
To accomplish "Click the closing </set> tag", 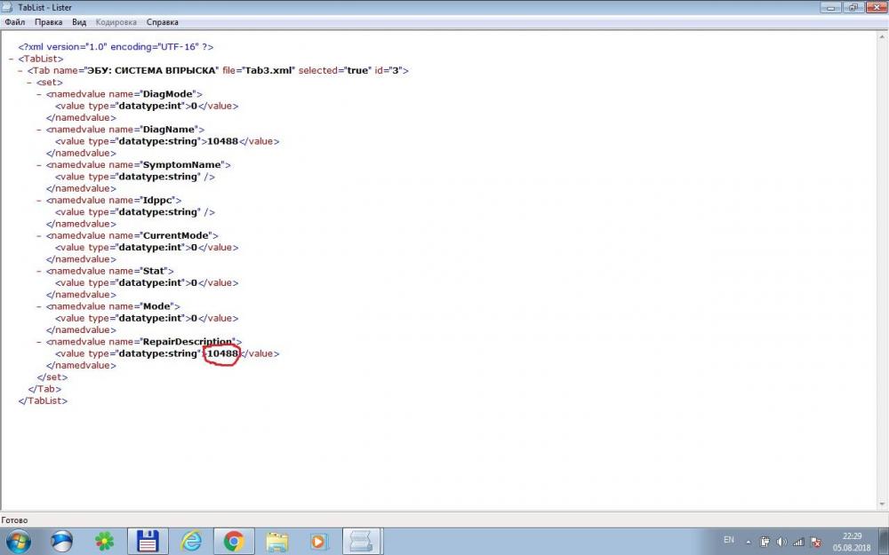I will click(x=52, y=377).
